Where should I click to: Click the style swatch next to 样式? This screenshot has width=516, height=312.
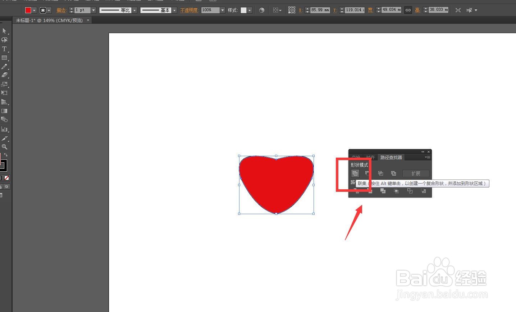tap(243, 10)
